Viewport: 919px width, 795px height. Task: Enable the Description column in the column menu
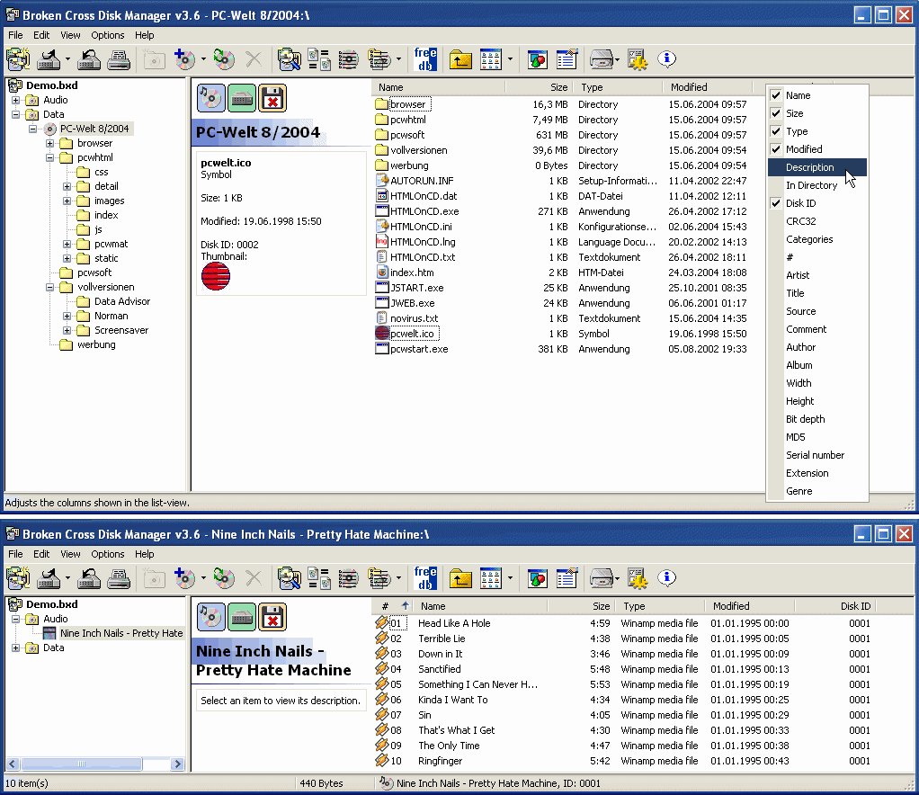[x=817, y=167]
